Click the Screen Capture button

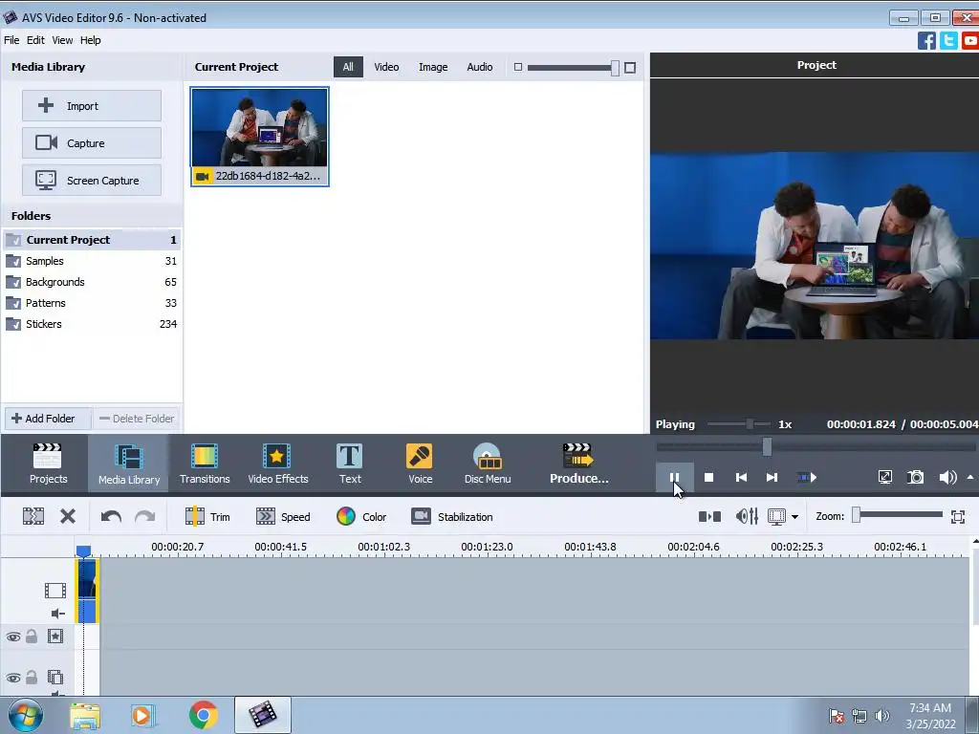pos(92,180)
